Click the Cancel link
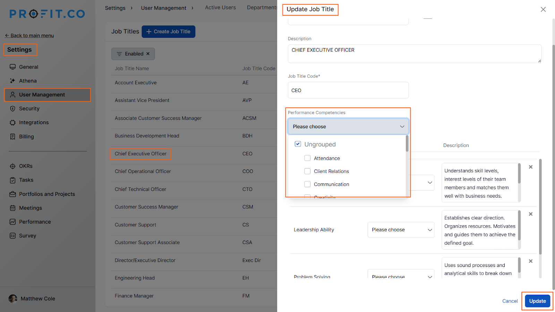555x312 pixels. (x=510, y=301)
